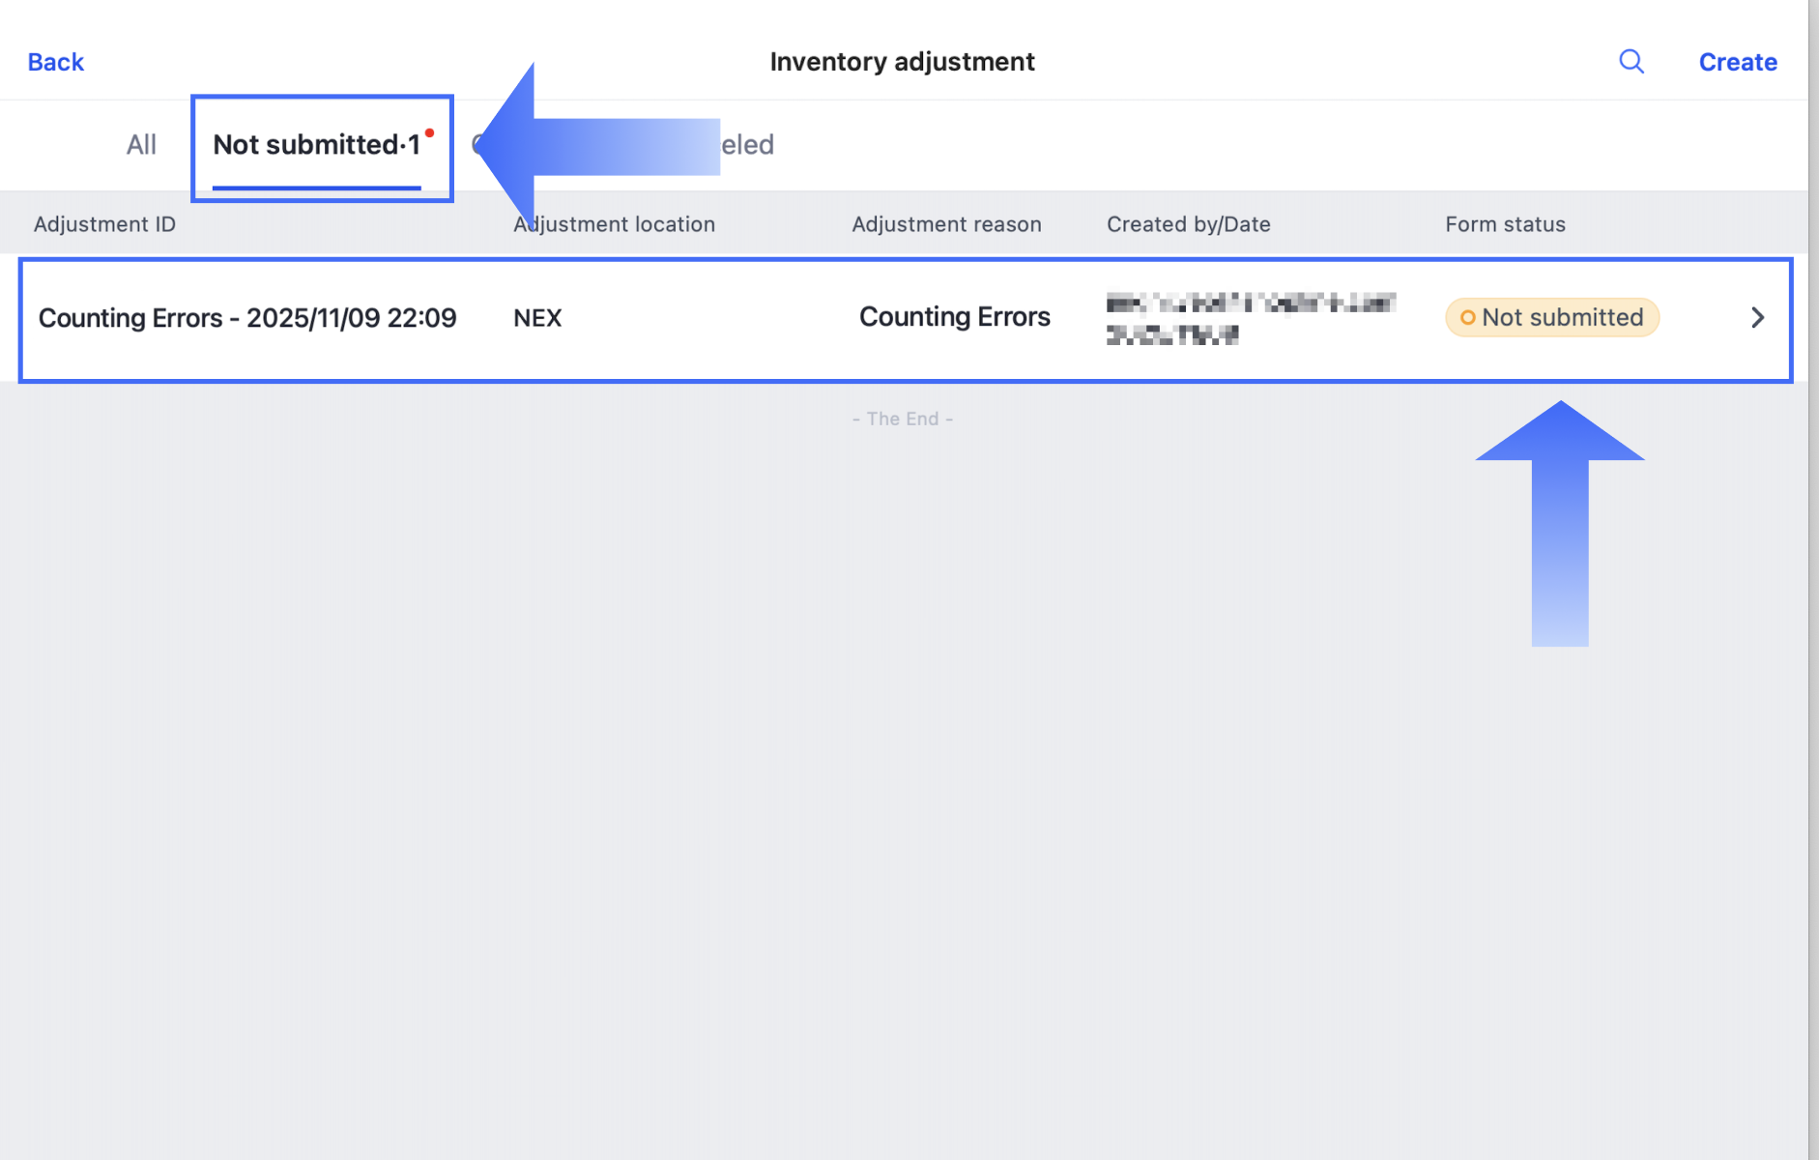Click the blurred creator and date cell
This screenshot has height=1160, width=1819.
click(1250, 318)
